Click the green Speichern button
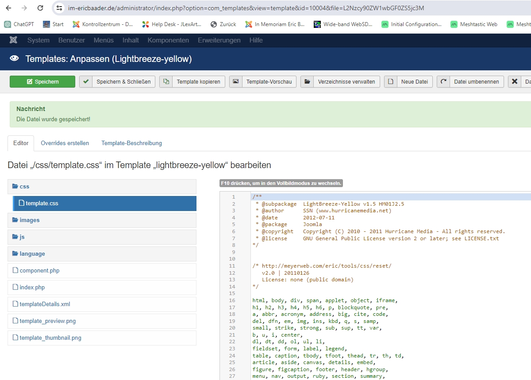Screen dimensions: 531x380 click(x=42, y=81)
